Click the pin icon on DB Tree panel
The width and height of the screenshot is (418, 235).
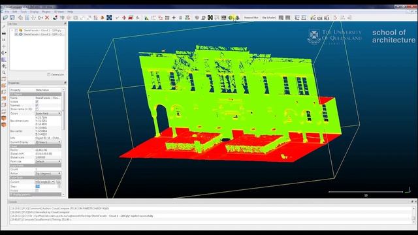click(x=65, y=23)
